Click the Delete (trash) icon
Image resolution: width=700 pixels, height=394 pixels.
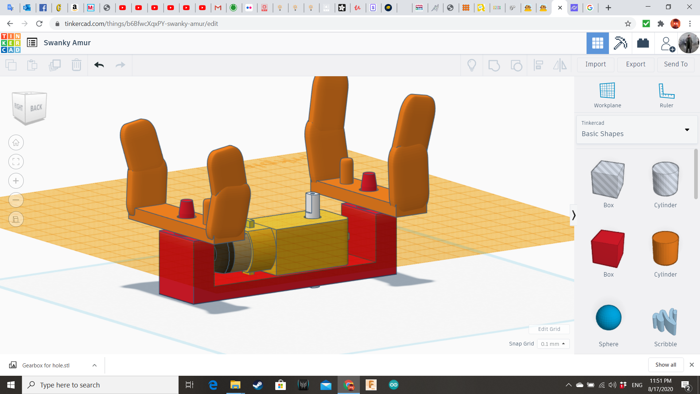click(76, 65)
